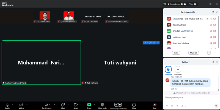
Task: Toggle microphone with the Audio button
Action: coord(7,106)
